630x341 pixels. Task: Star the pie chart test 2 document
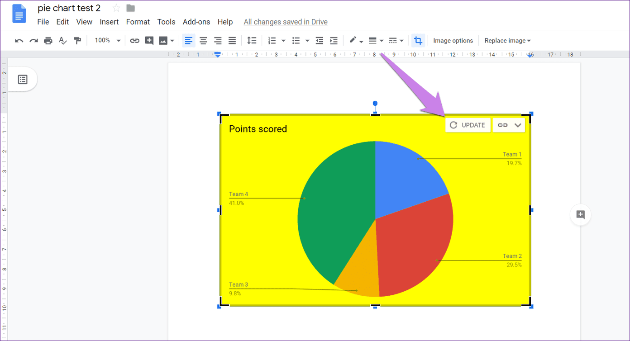(116, 8)
